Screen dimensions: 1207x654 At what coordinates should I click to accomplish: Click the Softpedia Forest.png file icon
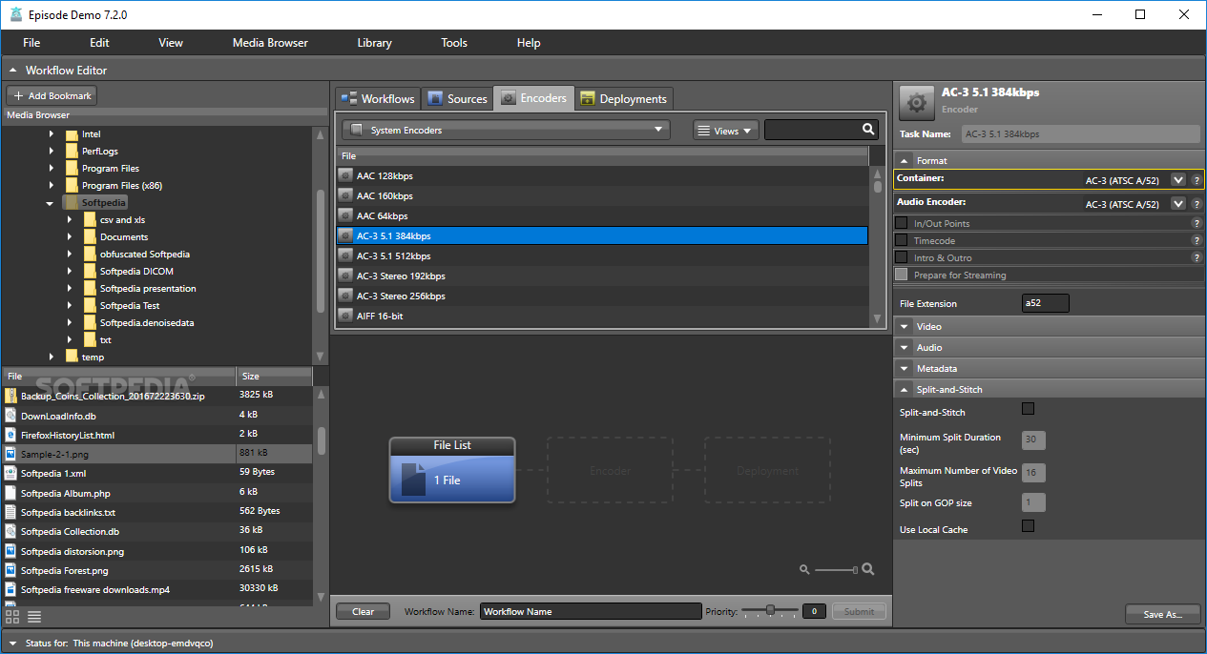(x=11, y=570)
